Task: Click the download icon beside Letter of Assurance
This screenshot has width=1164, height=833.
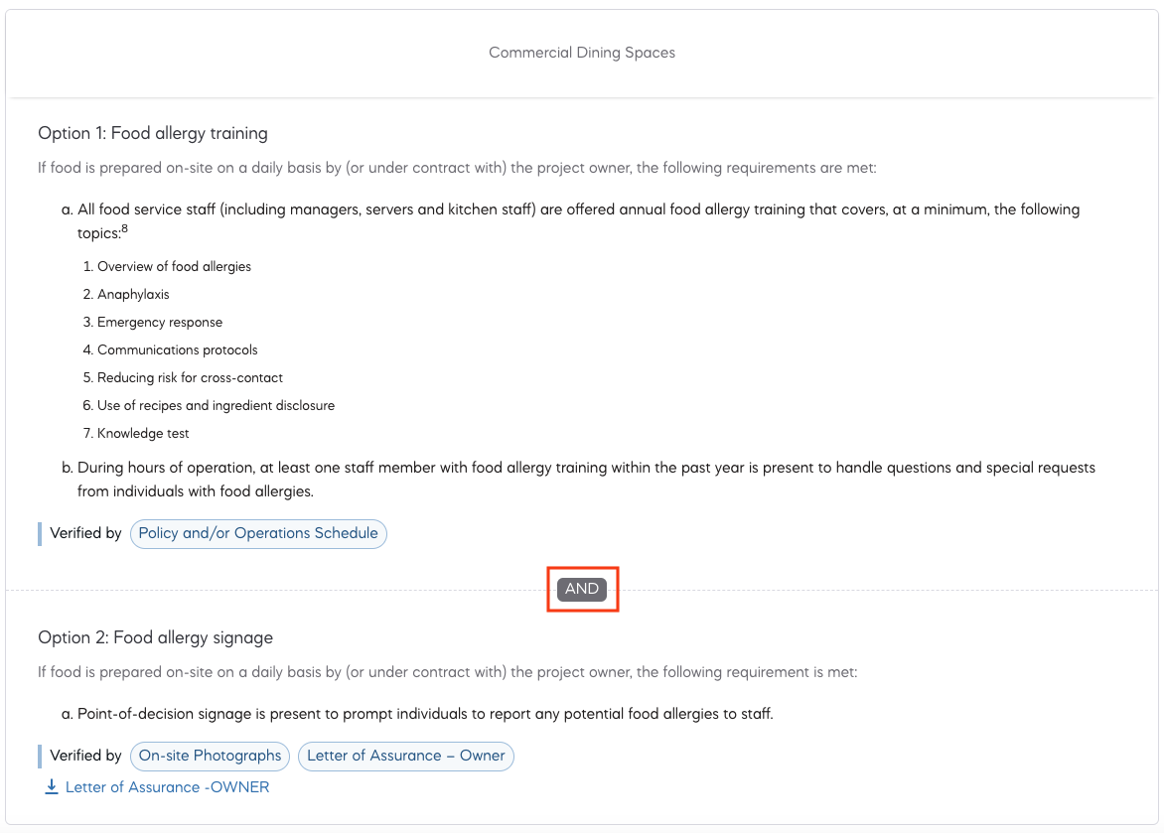Action: click(52, 787)
